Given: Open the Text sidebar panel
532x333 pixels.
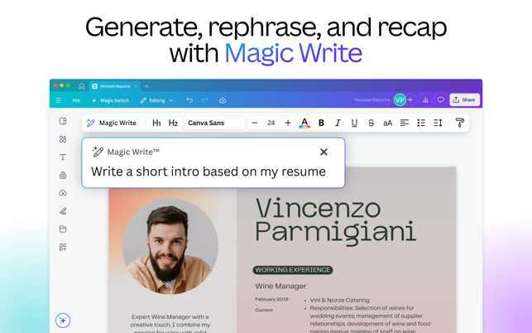Looking at the screenshot, I should click(x=63, y=157).
